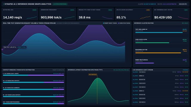Click the cluster name US-EAST-AI-NODE link

click(x=150, y=4)
